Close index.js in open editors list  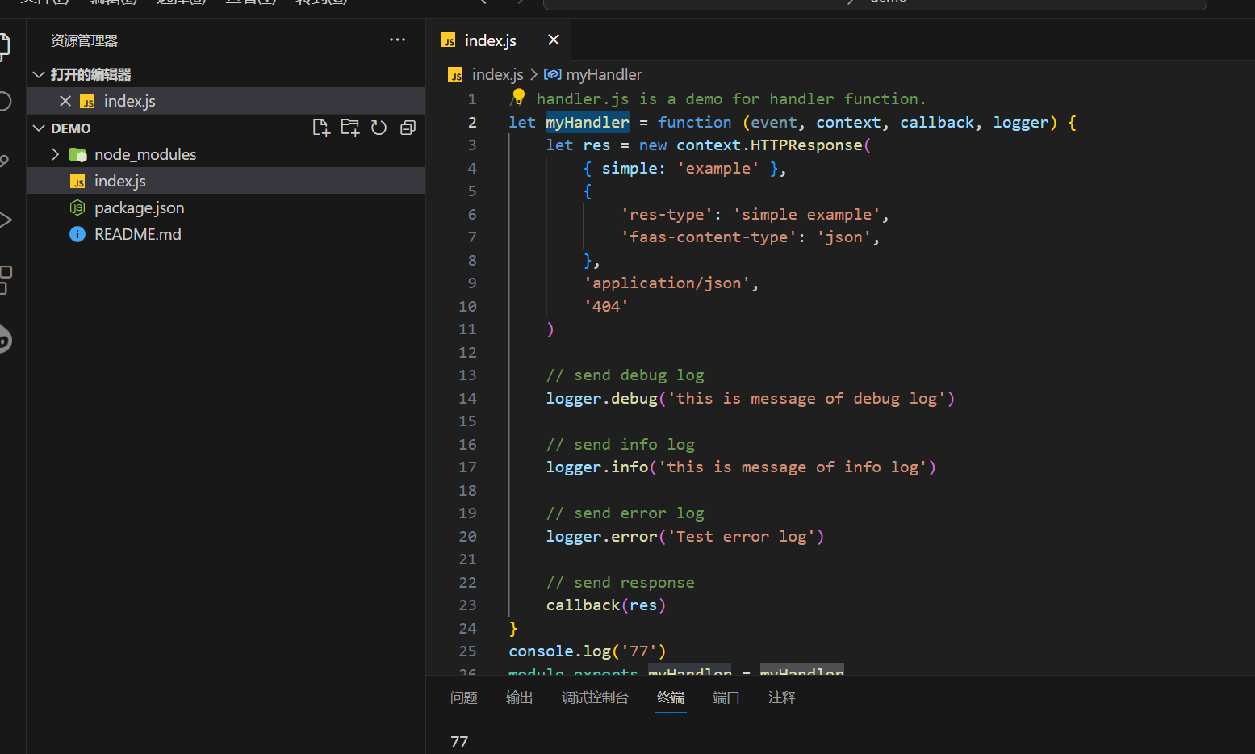(x=65, y=101)
